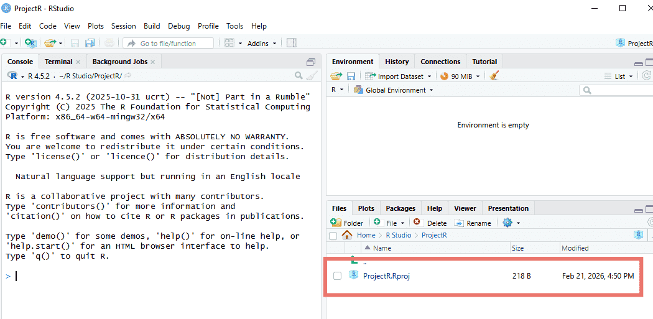The image size is (653, 319).
Task: Open the Plots menu in menu bar
Action: coord(96,26)
